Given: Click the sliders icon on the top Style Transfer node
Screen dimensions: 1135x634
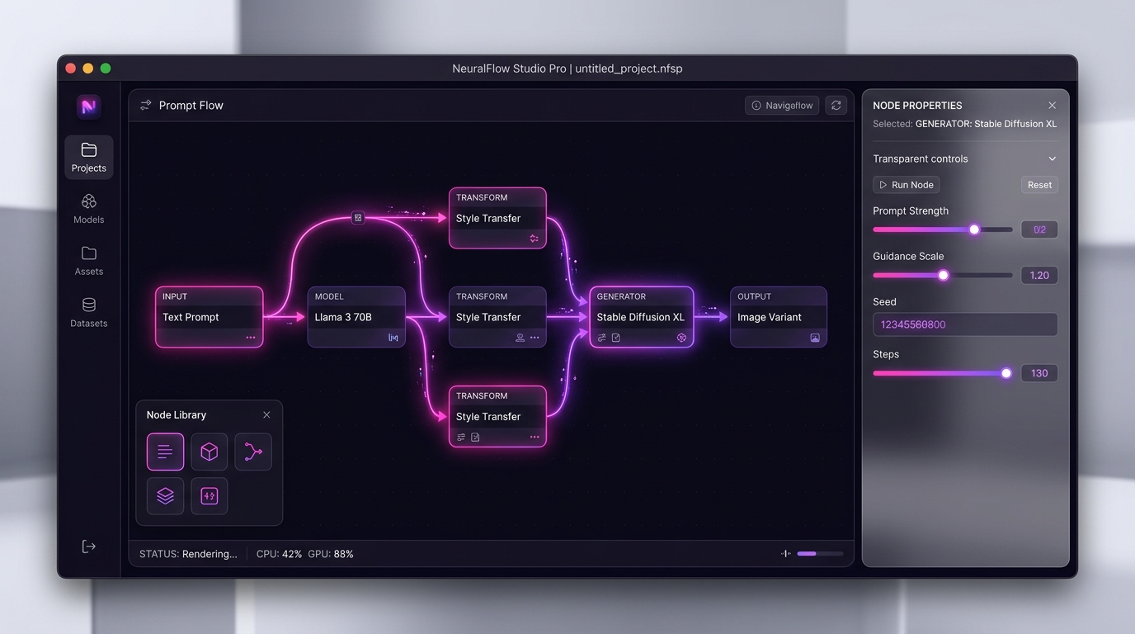Looking at the screenshot, I should [534, 239].
